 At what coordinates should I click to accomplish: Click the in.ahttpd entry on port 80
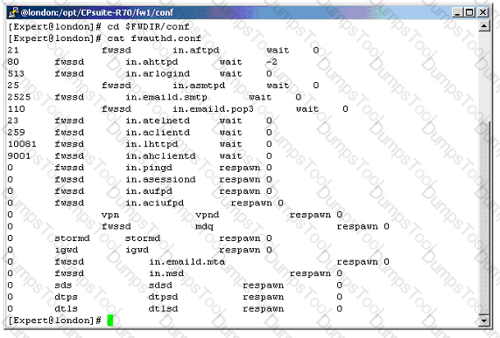pyautogui.click(x=151, y=62)
